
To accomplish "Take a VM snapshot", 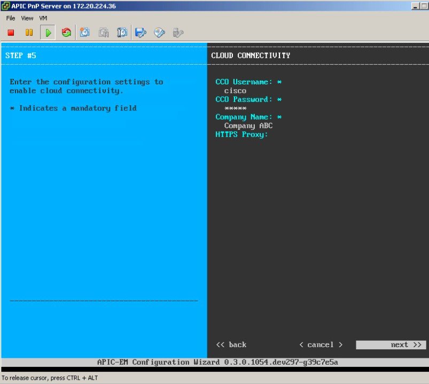I will [84, 33].
